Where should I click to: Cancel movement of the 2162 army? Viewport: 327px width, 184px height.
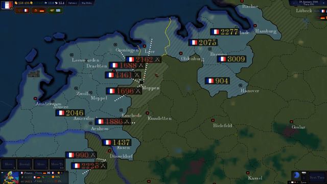point(157,59)
